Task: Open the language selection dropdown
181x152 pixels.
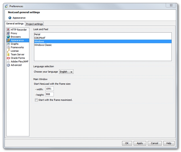Action: pos(66,72)
